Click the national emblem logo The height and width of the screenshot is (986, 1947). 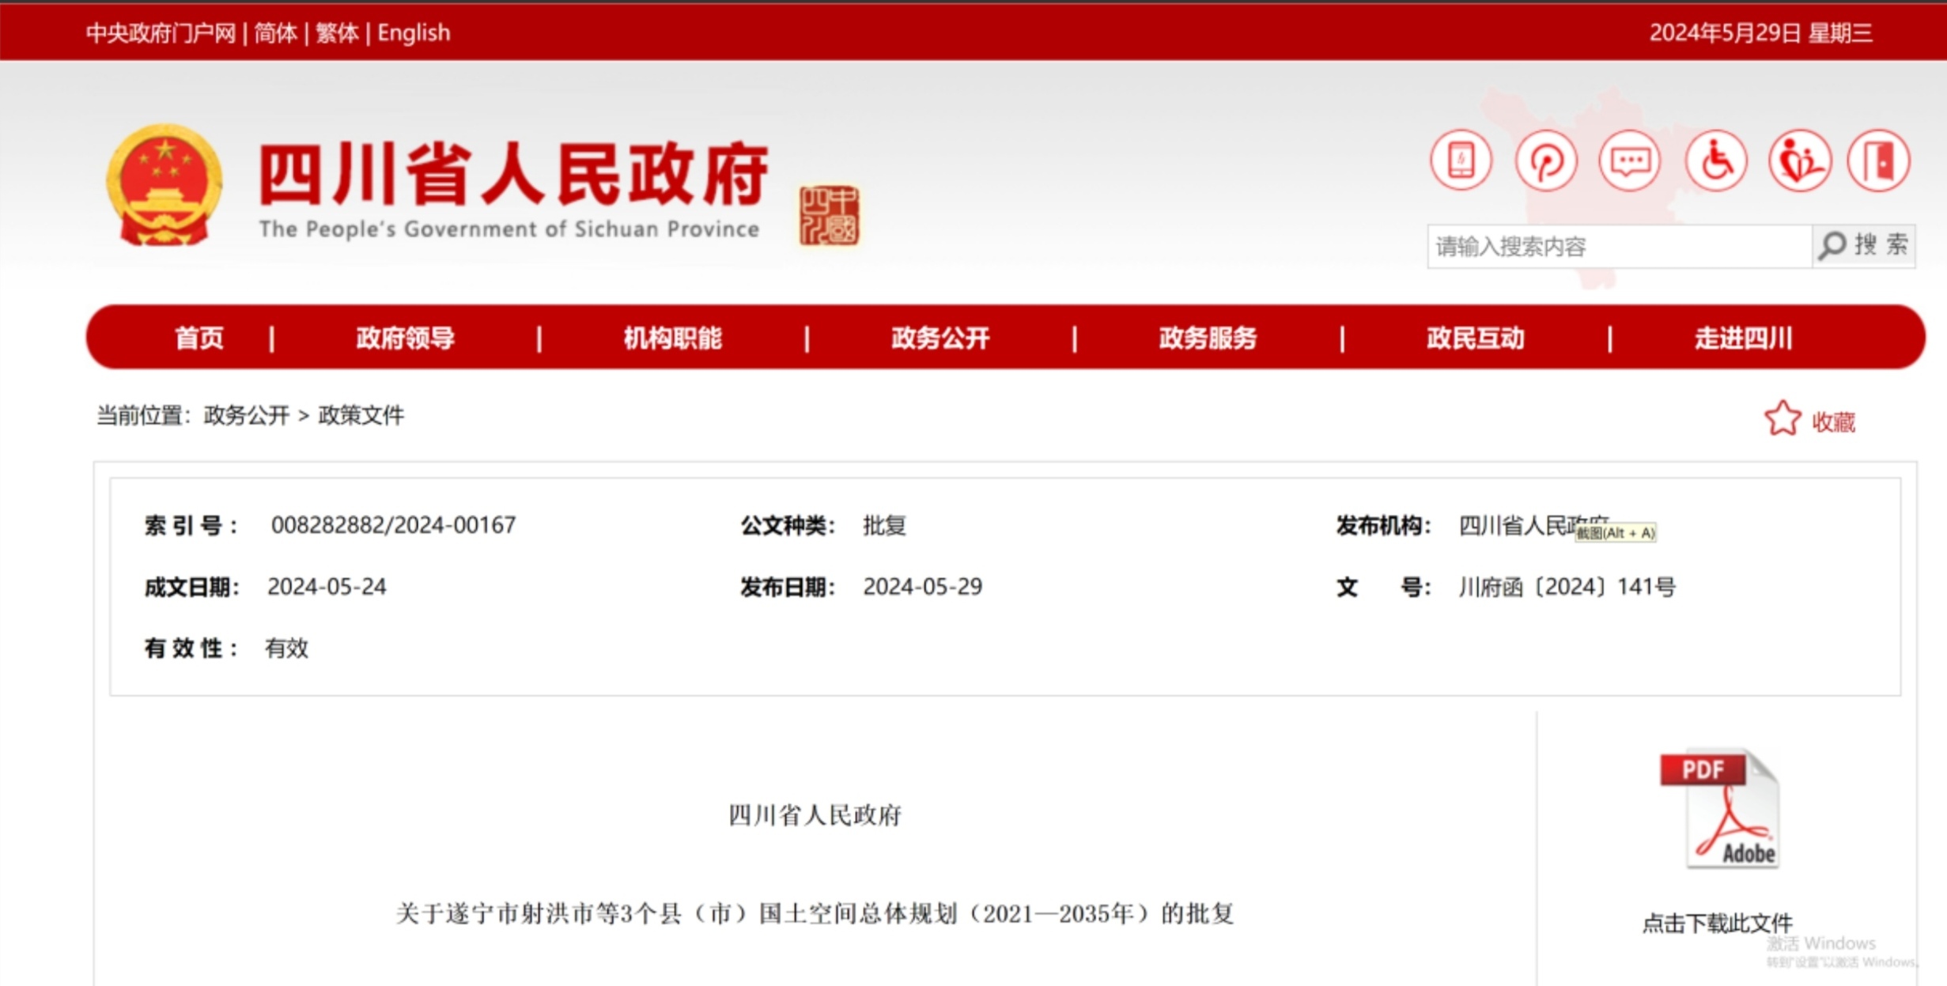pyautogui.click(x=164, y=186)
